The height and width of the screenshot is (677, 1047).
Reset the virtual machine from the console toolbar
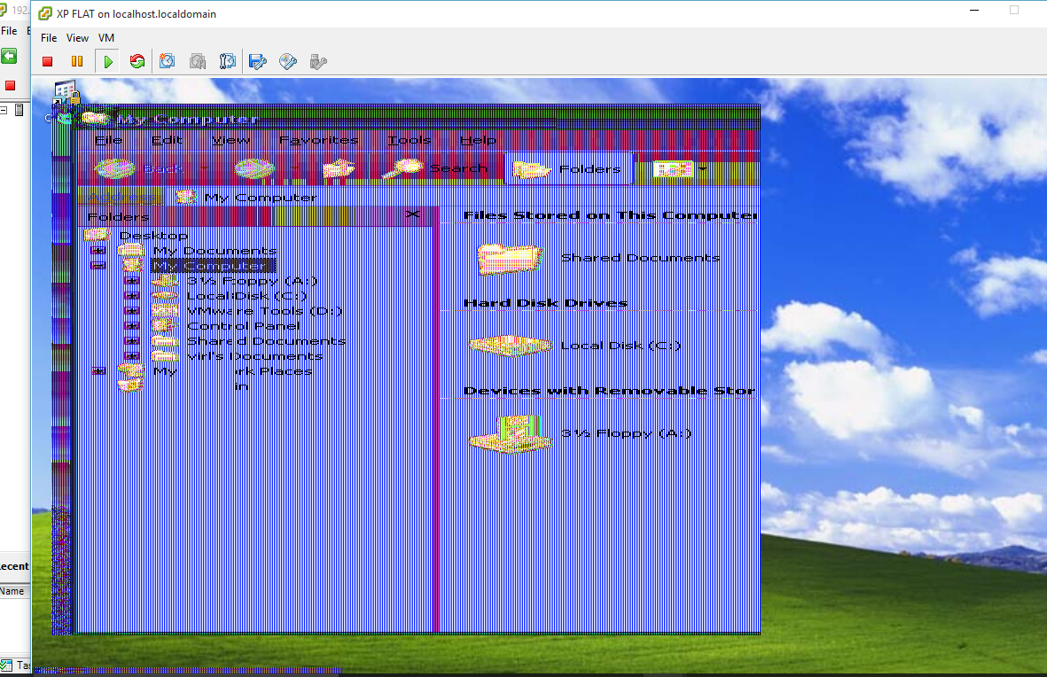(137, 62)
